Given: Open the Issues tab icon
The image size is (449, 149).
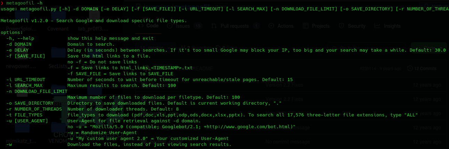Looking at the screenshot, I should [x=170, y=26].
